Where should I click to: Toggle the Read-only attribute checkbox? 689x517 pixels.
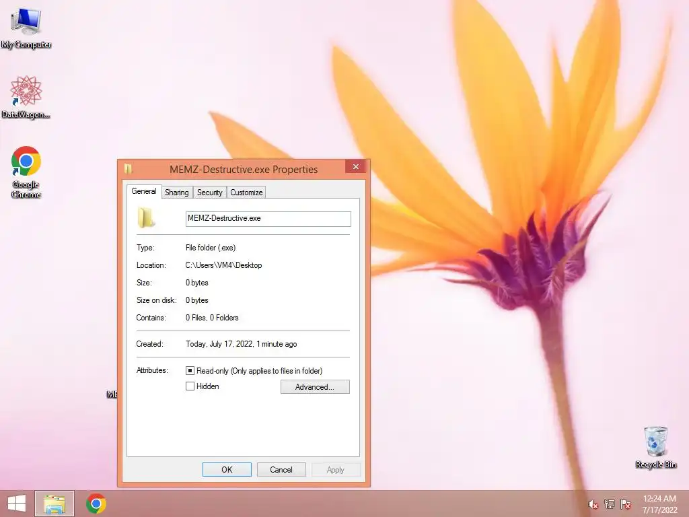click(x=190, y=371)
